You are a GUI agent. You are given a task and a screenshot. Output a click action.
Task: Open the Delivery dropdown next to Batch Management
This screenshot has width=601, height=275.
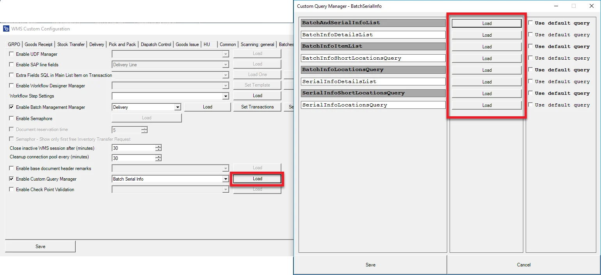(178, 107)
